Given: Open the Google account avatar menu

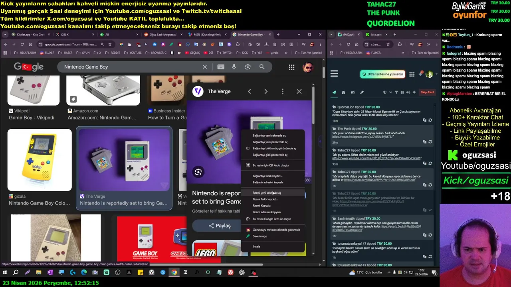Looking at the screenshot, I should coord(307,67).
